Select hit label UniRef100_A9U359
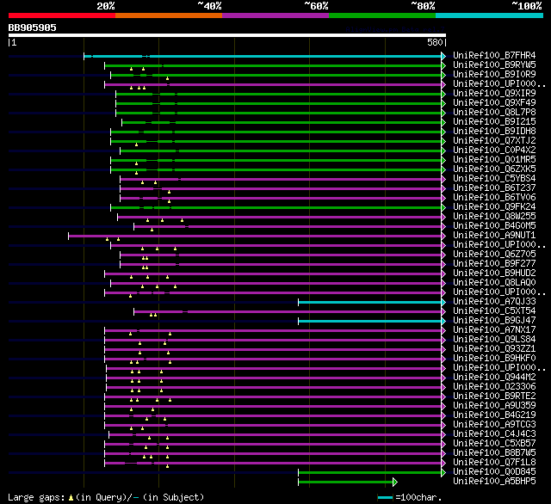Viewport: 551px width, 504px height. click(494, 406)
